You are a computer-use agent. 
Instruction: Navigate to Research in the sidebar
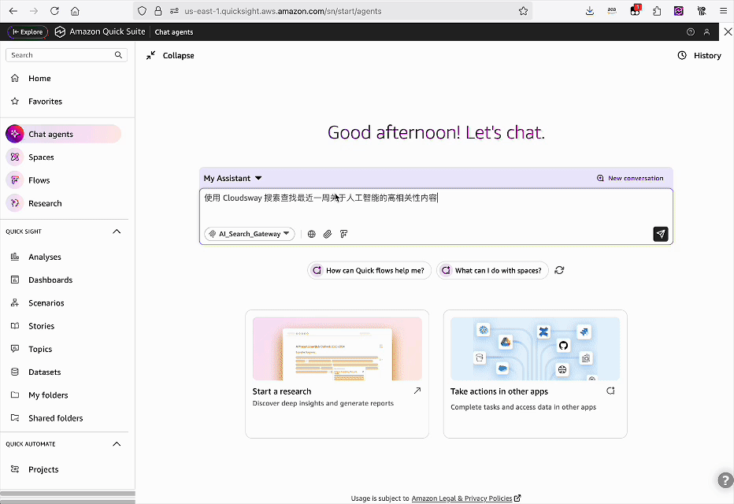(x=45, y=203)
